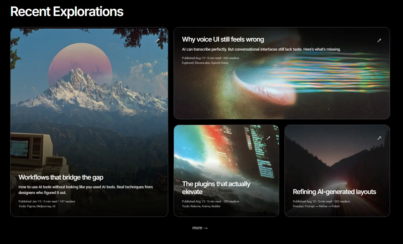
Task: Open 'Why voice UI still feels wrong' title
Action: tap(223, 39)
